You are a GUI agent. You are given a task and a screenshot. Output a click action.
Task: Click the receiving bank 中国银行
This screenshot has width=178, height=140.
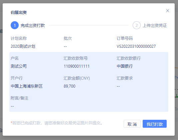pos(125,66)
